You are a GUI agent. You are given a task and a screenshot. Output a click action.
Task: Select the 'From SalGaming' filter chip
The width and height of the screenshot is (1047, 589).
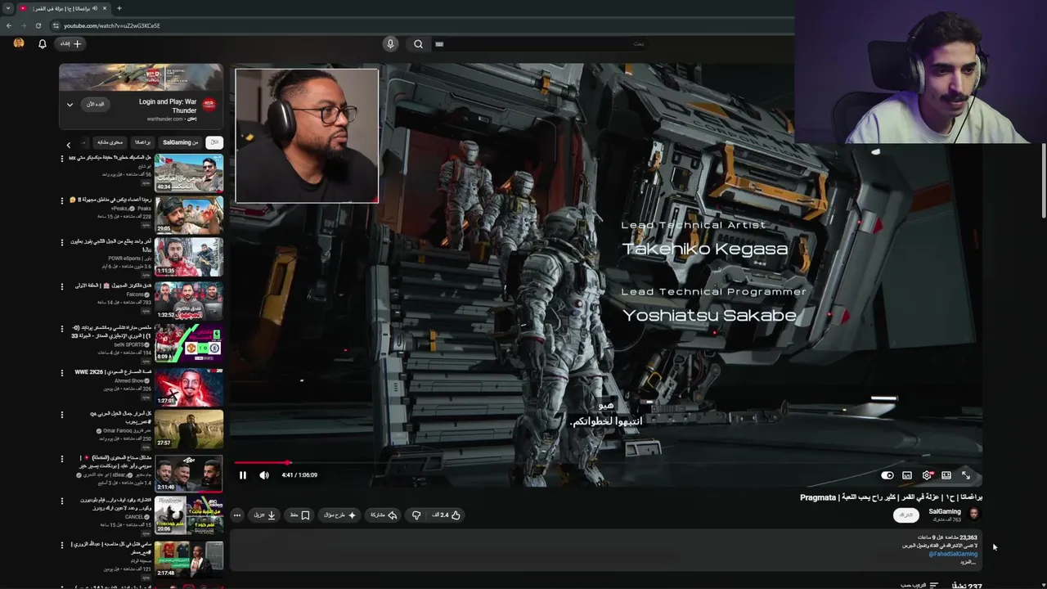tap(181, 142)
